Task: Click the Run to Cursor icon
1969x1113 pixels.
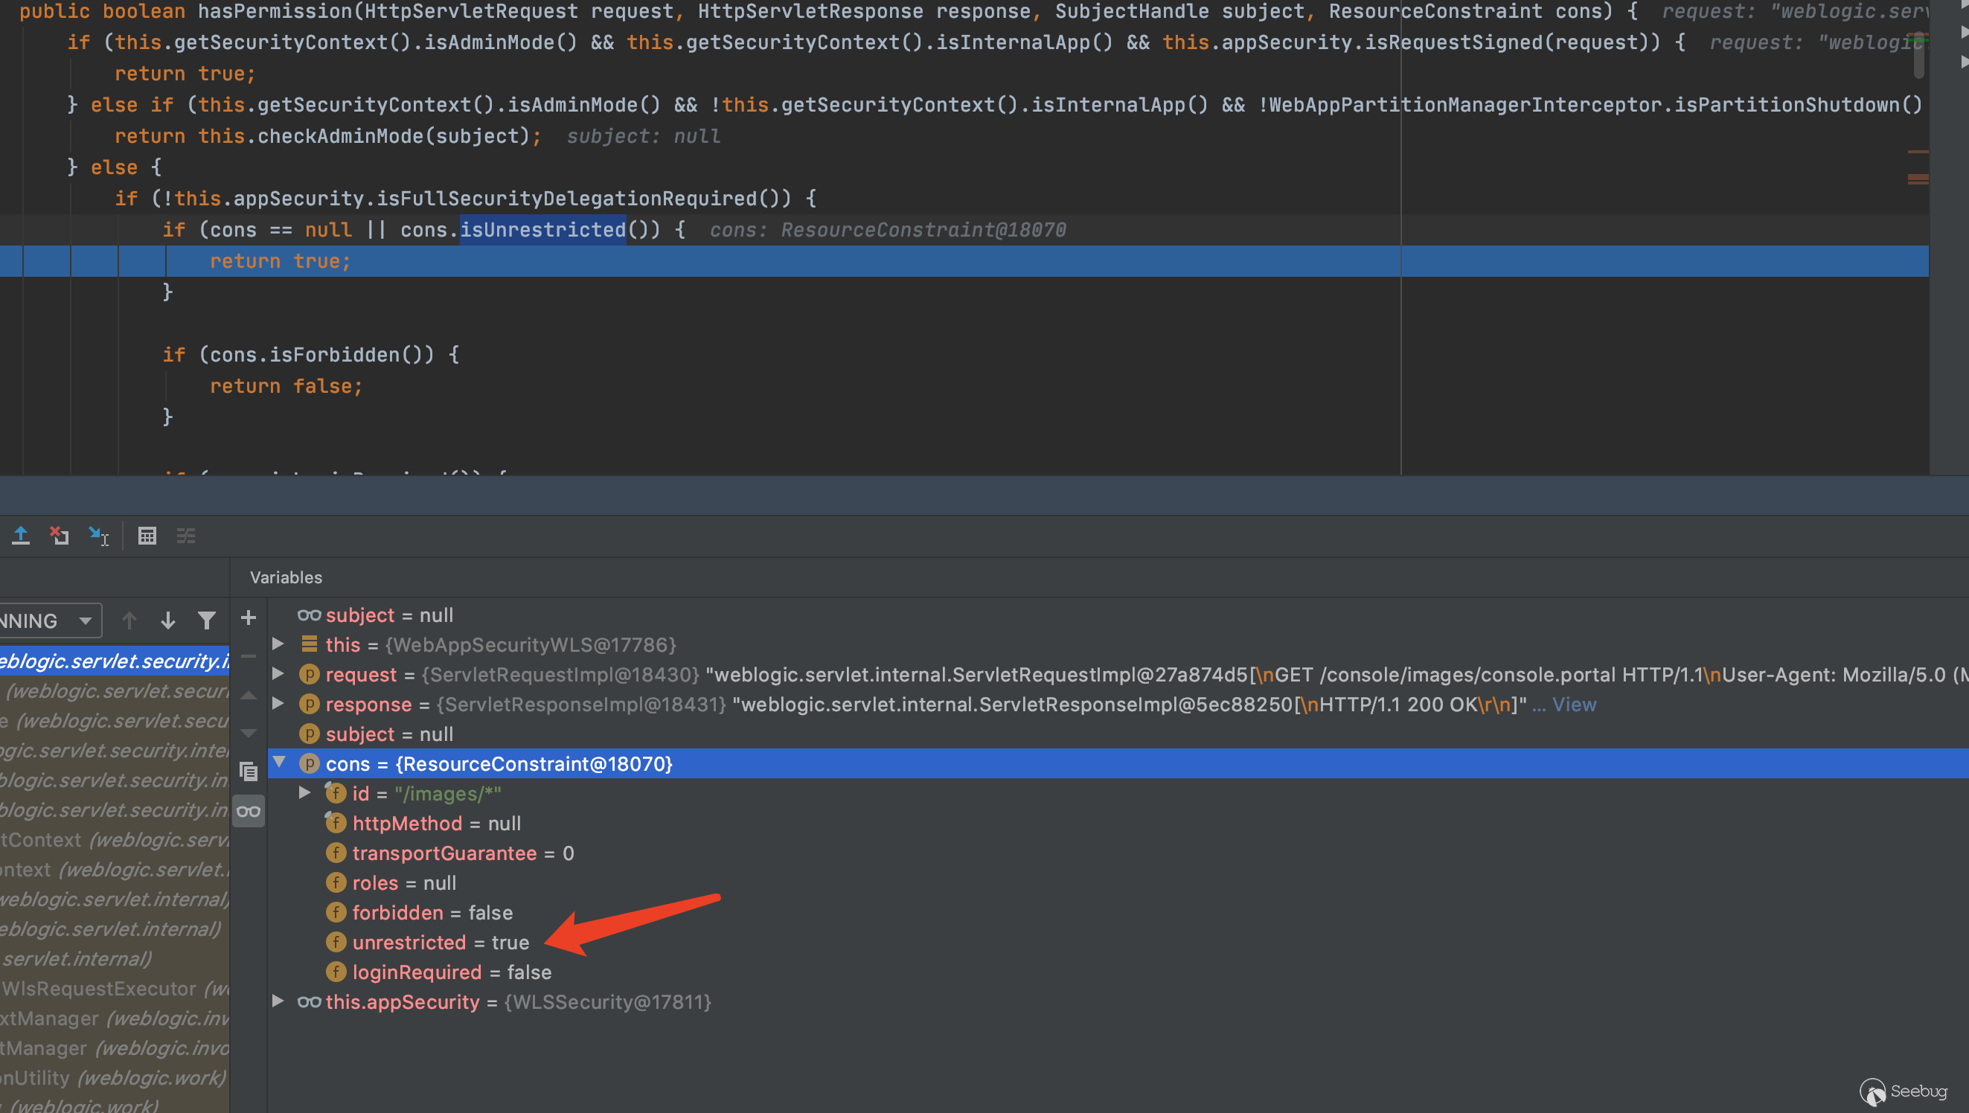Action: (x=99, y=536)
